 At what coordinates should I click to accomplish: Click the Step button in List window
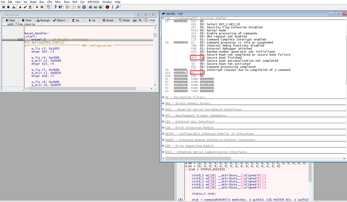click(x=10, y=20)
